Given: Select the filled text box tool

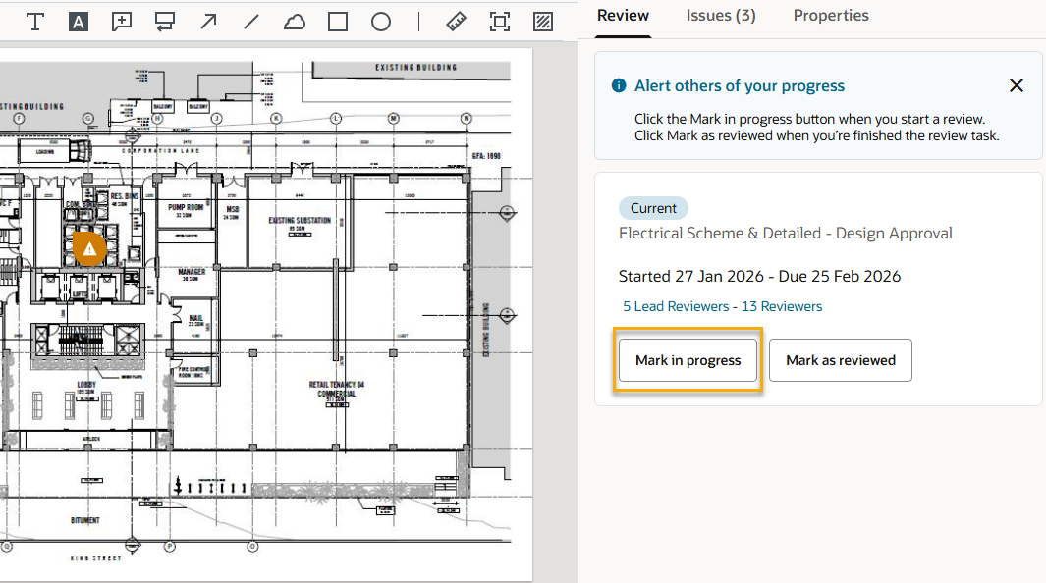Looking at the screenshot, I should coord(79,22).
